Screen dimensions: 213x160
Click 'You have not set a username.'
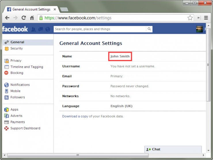click(x=133, y=66)
